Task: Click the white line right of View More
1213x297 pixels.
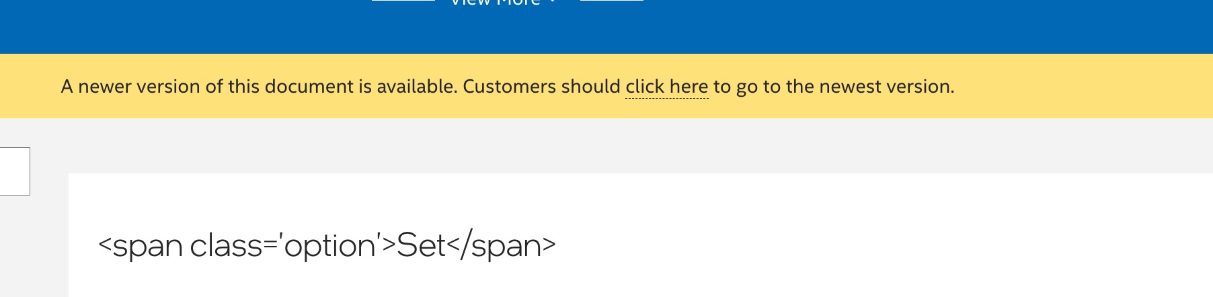Action: coord(611,1)
